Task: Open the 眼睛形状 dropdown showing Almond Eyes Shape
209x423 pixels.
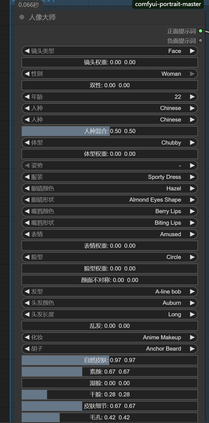Action: pos(110,200)
